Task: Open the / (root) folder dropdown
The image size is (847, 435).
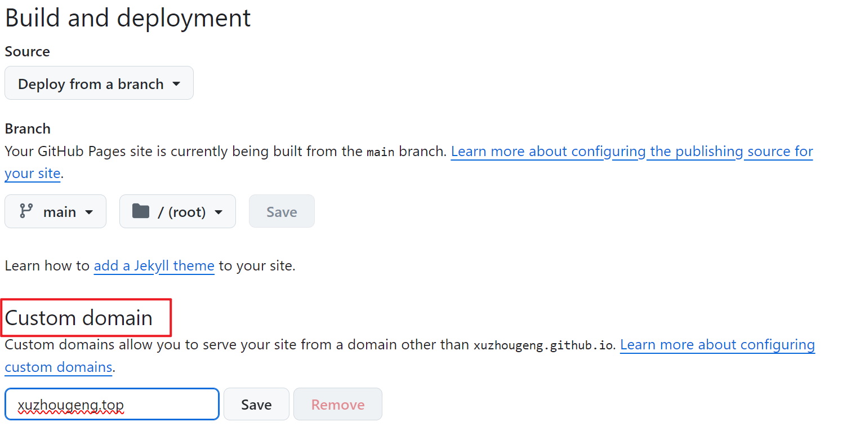Action: click(x=177, y=212)
